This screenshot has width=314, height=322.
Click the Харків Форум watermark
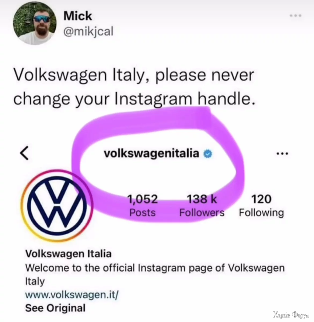coord(291,314)
